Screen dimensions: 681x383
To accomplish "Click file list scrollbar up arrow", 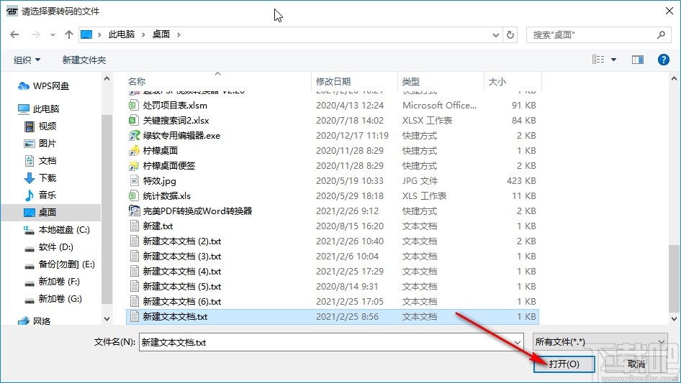I will click(674, 79).
